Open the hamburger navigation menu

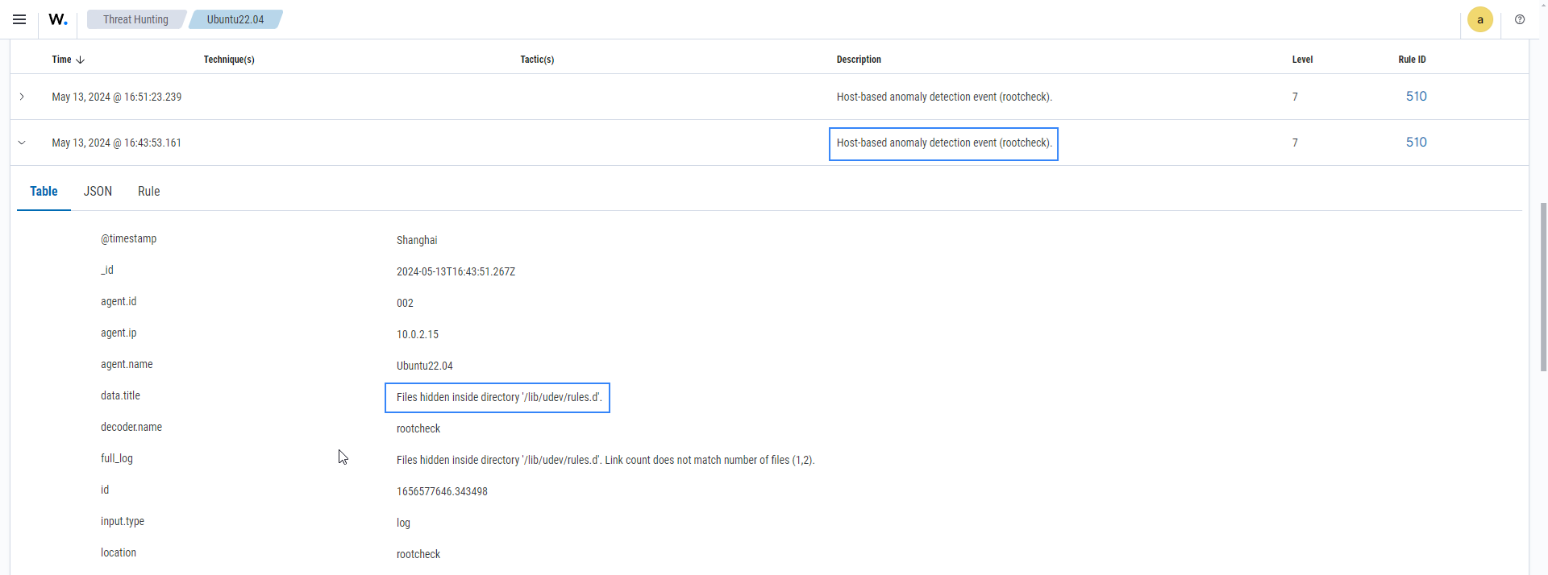[x=19, y=19]
